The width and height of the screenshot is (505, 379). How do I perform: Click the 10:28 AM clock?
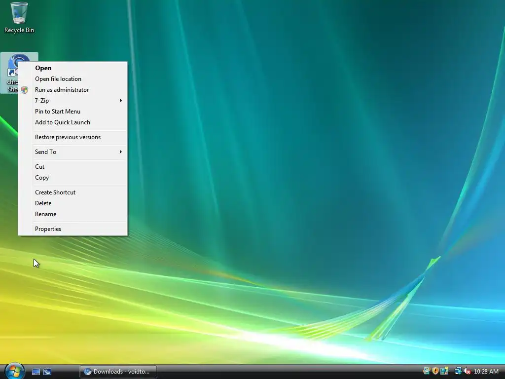[486, 372]
